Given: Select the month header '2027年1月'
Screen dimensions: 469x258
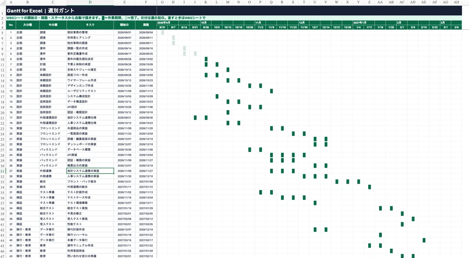Looking at the screenshot, I should [360, 23].
